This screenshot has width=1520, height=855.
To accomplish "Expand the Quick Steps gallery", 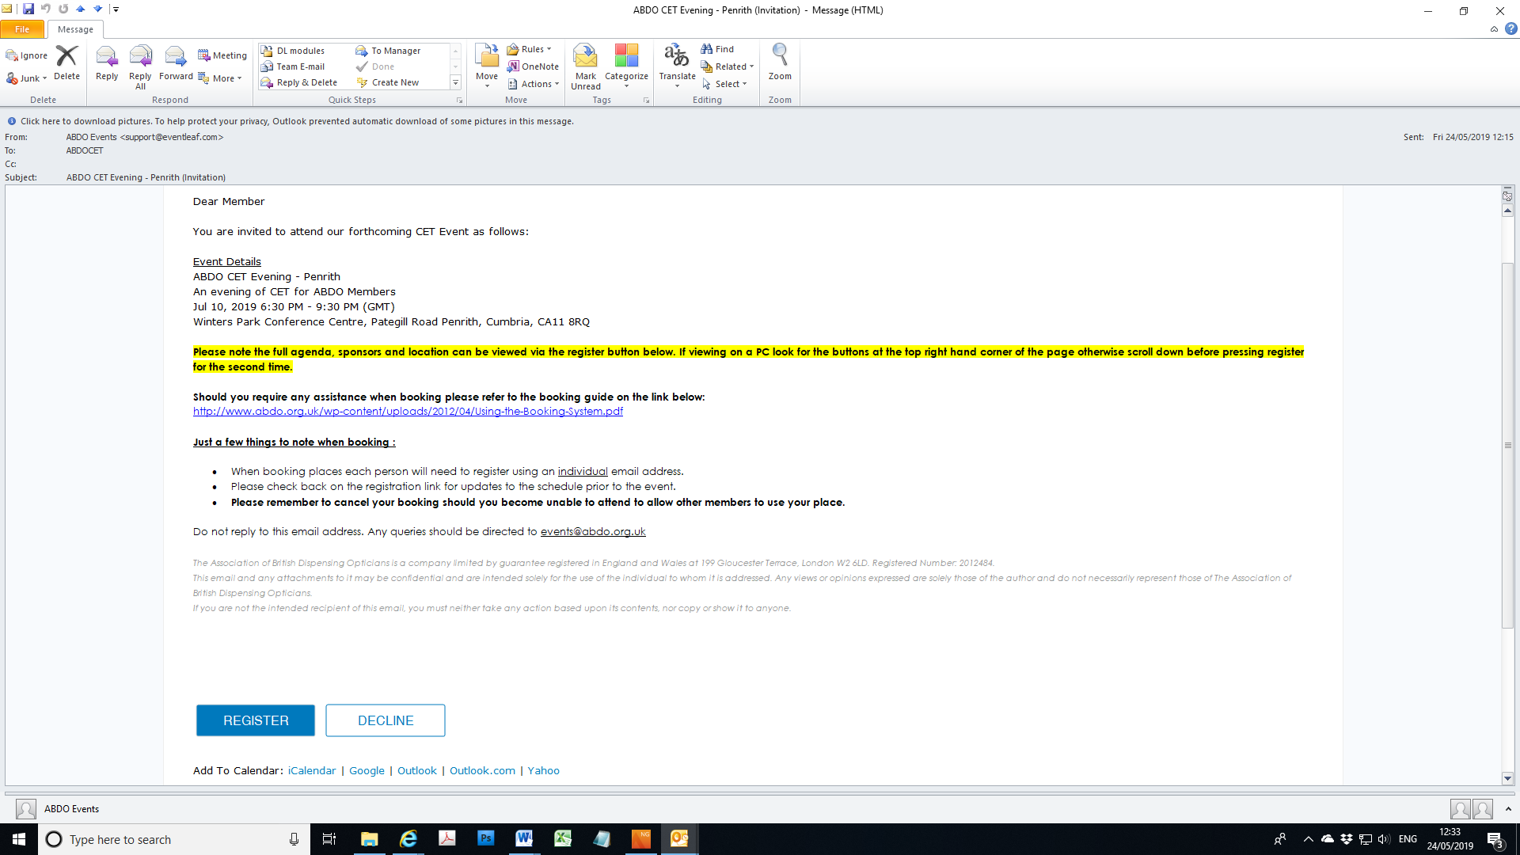I will pyautogui.click(x=456, y=82).
